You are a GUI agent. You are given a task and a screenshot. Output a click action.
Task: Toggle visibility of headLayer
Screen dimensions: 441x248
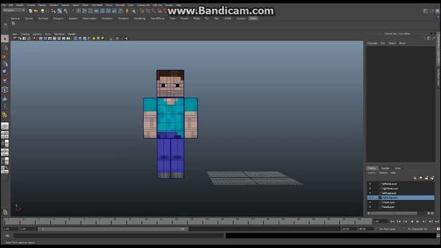point(370,207)
